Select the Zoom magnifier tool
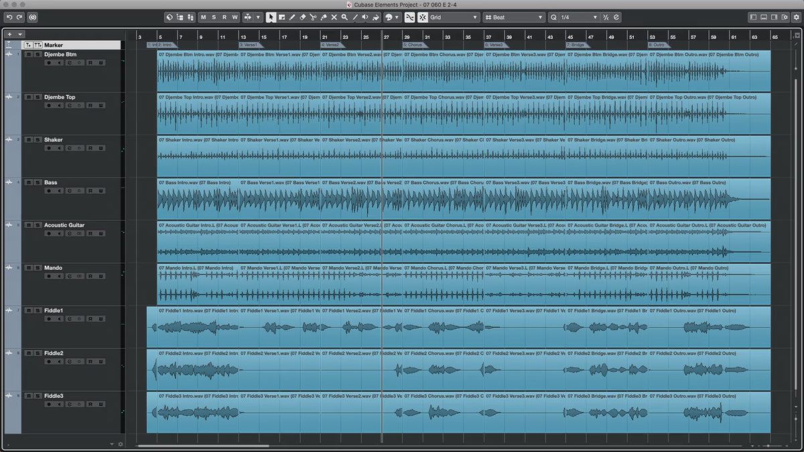The height and width of the screenshot is (452, 804). coord(344,17)
